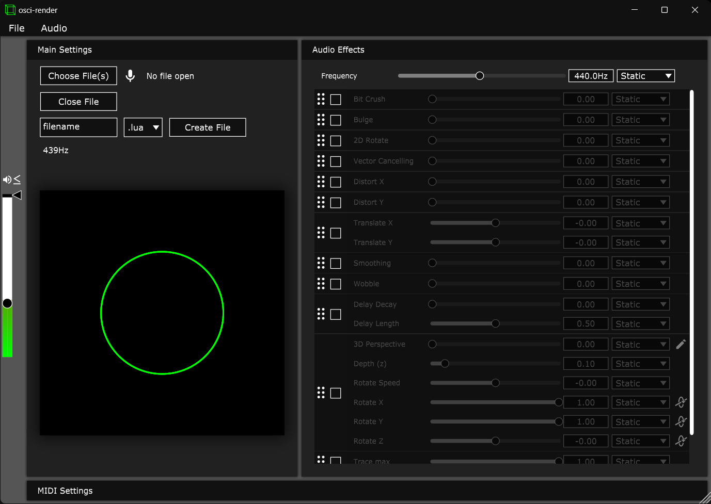Open the .lua file type dropdown
The height and width of the screenshot is (504, 711).
[143, 127]
